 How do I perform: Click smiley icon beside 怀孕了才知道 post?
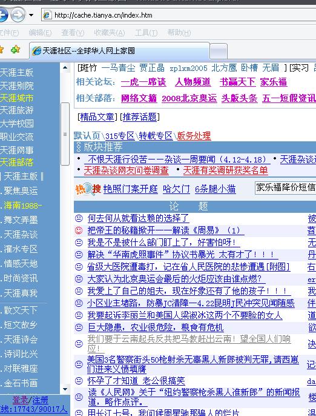[79, 381]
